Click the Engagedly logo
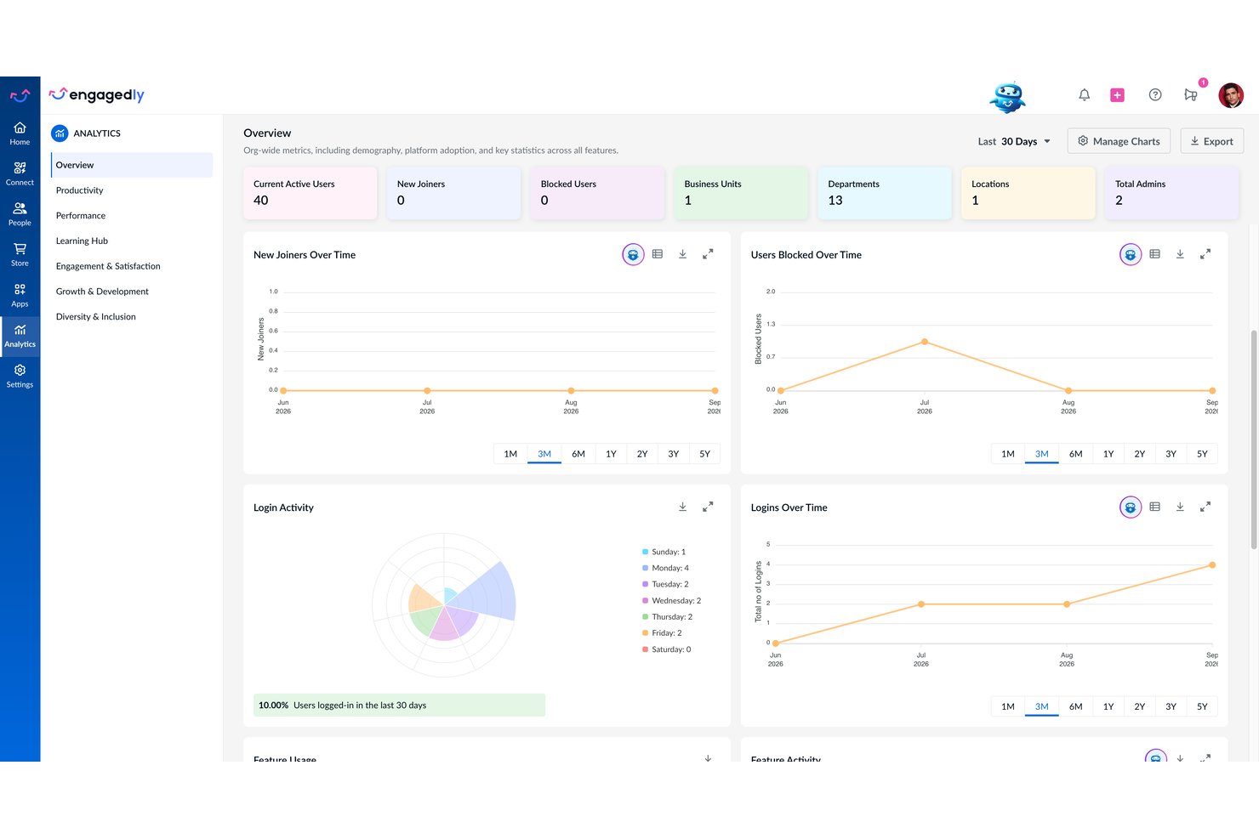This screenshot has width=1259, height=839. (x=96, y=94)
